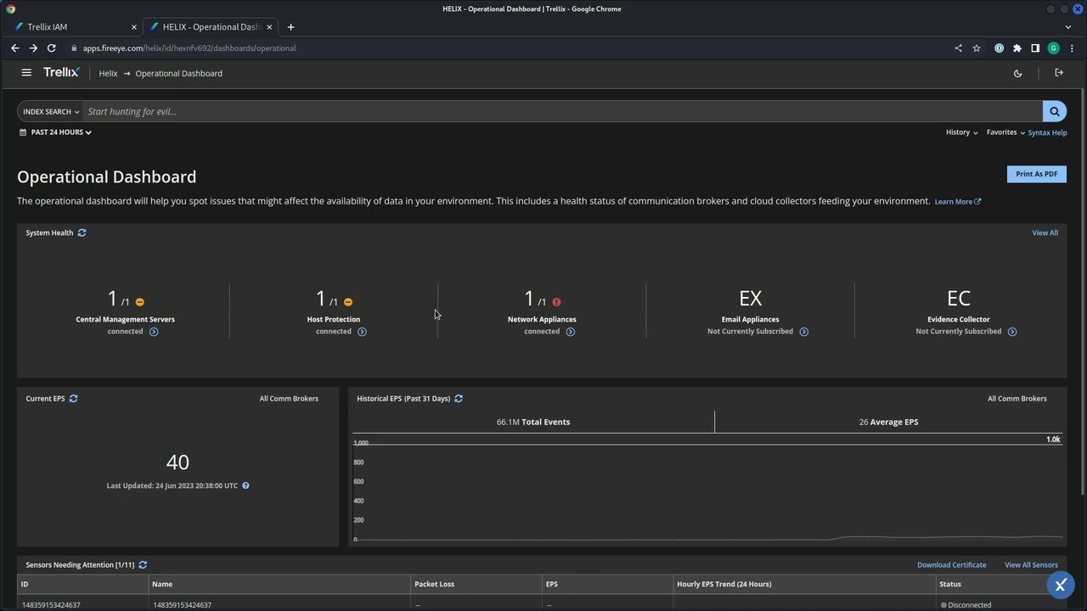
Task: Expand the History dropdown
Action: (962, 132)
